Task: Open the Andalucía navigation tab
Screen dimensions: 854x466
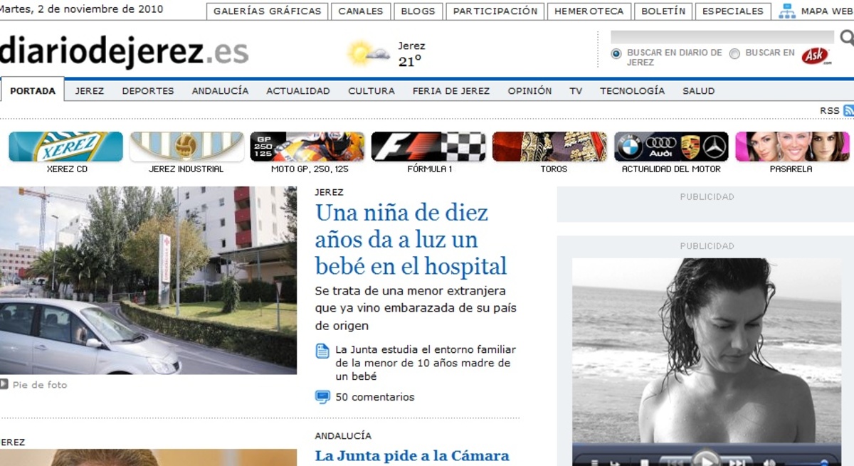Action: point(221,90)
